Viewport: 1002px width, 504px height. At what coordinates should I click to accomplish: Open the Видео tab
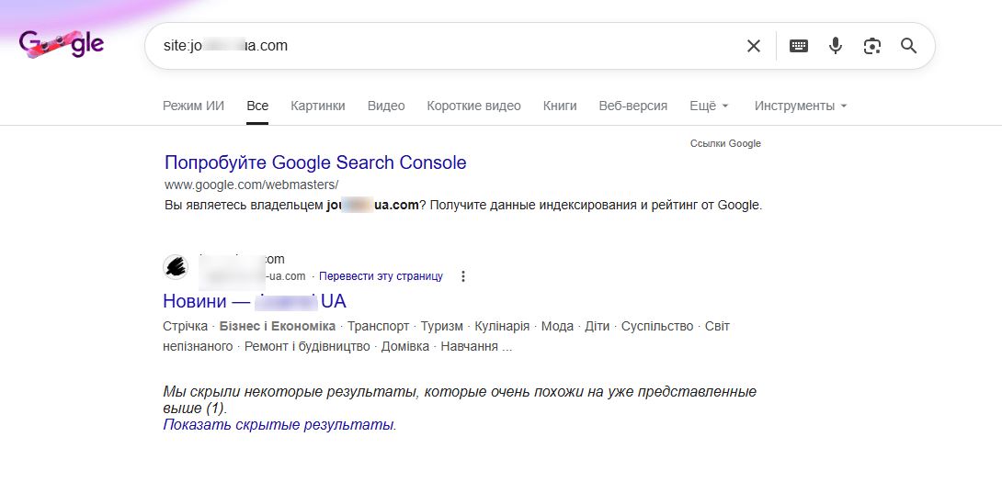tap(386, 106)
